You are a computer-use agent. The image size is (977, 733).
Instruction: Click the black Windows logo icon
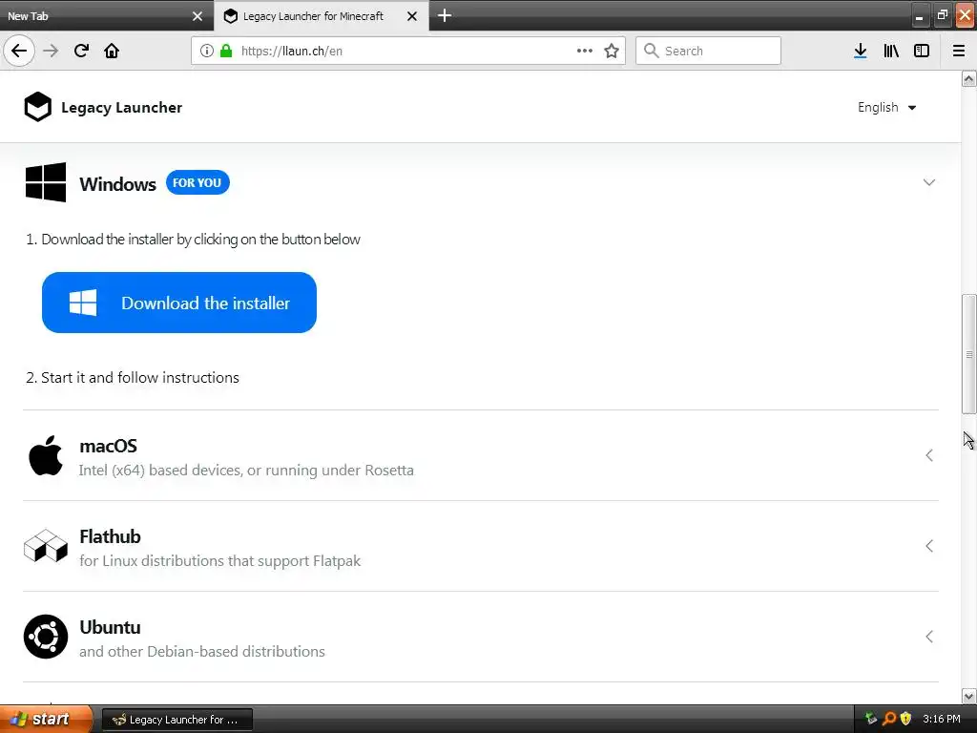point(46,182)
